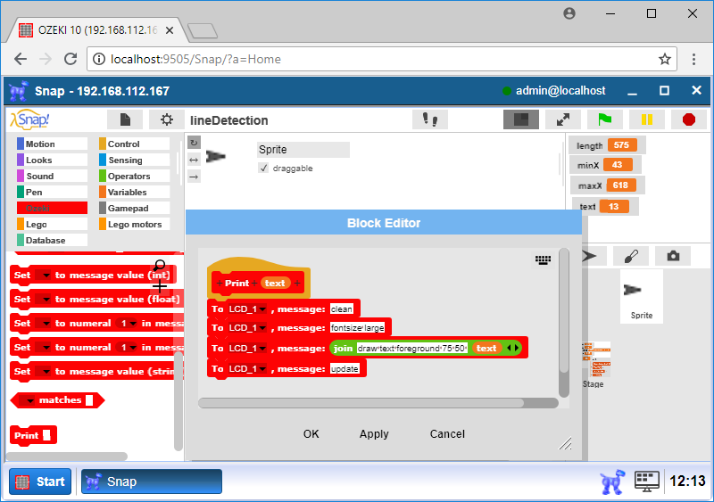Click Apply in Block Editor
The image size is (714, 502).
click(x=374, y=433)
